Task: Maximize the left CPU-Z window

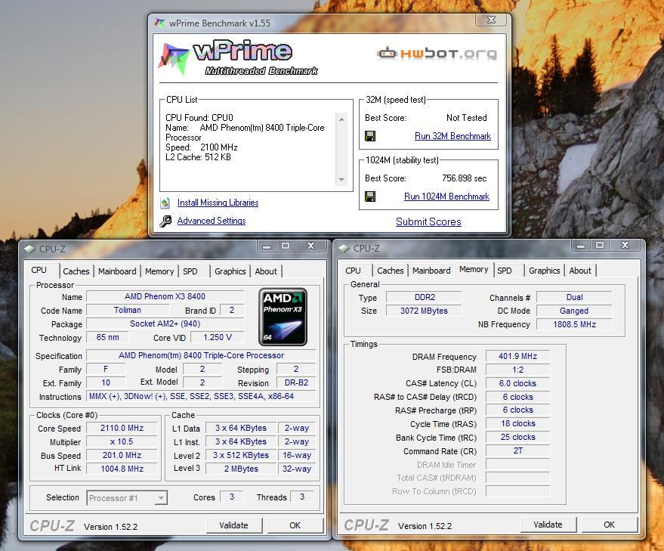Action: coord(286,246)
